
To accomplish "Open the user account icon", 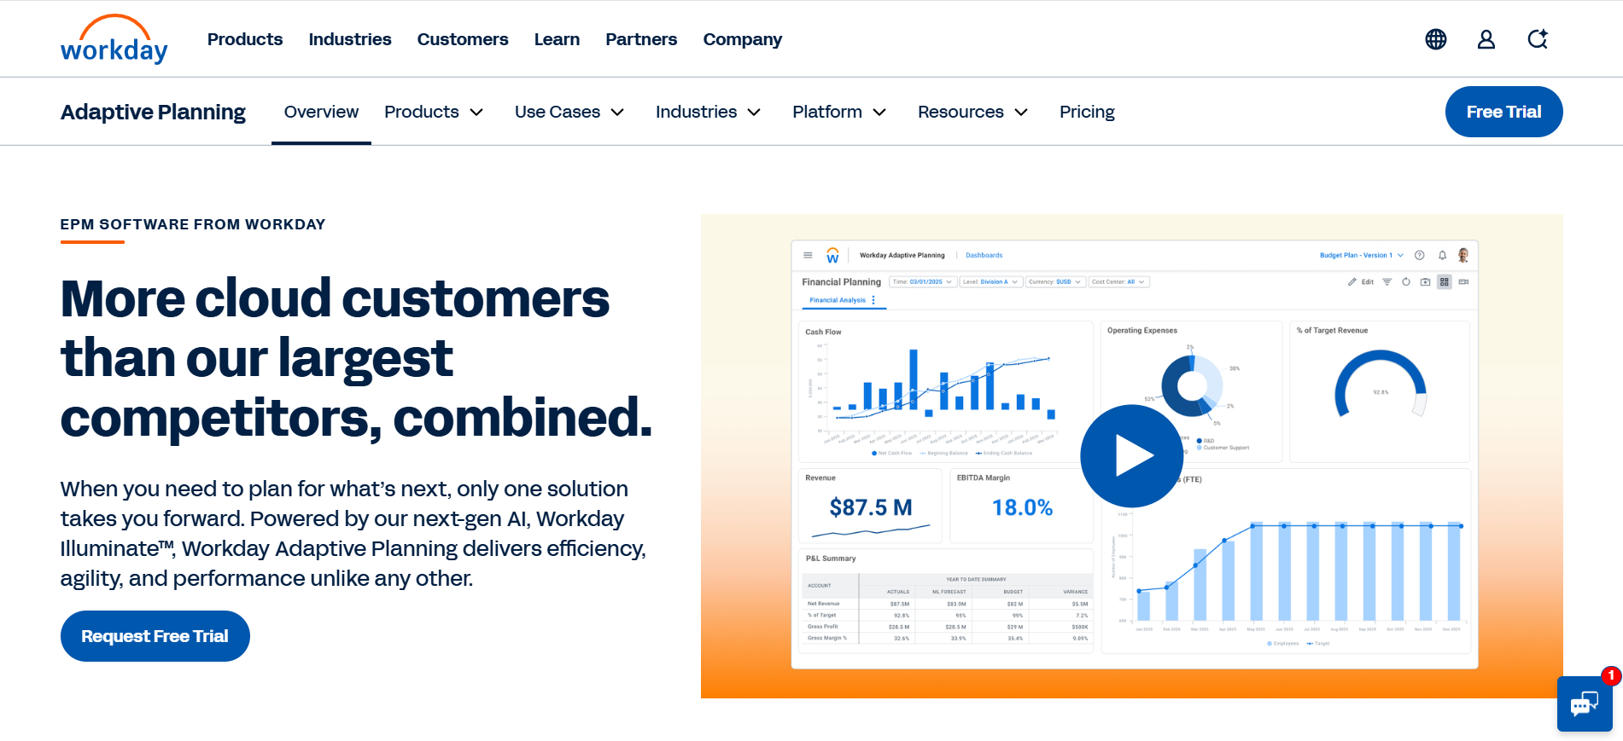I will click(x=1486, y=39).
